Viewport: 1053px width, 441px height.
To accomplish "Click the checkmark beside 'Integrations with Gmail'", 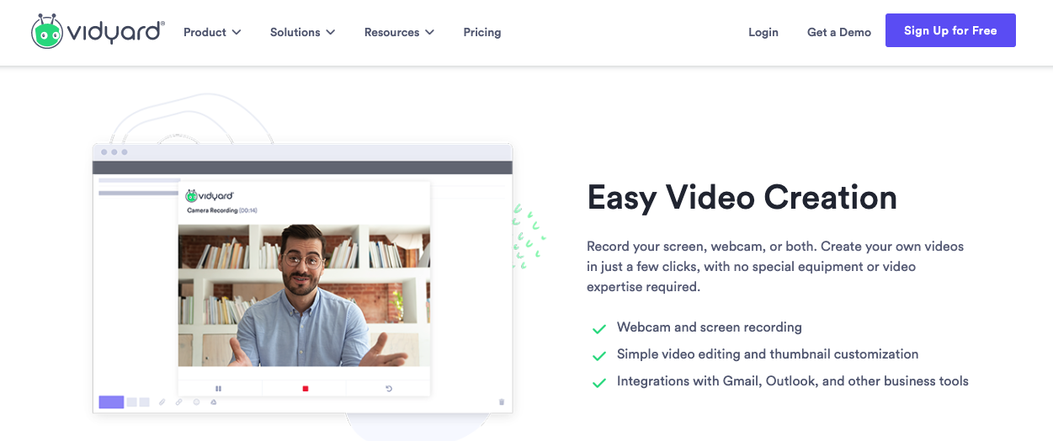I will pyautogui.click(x=599, y=382).
